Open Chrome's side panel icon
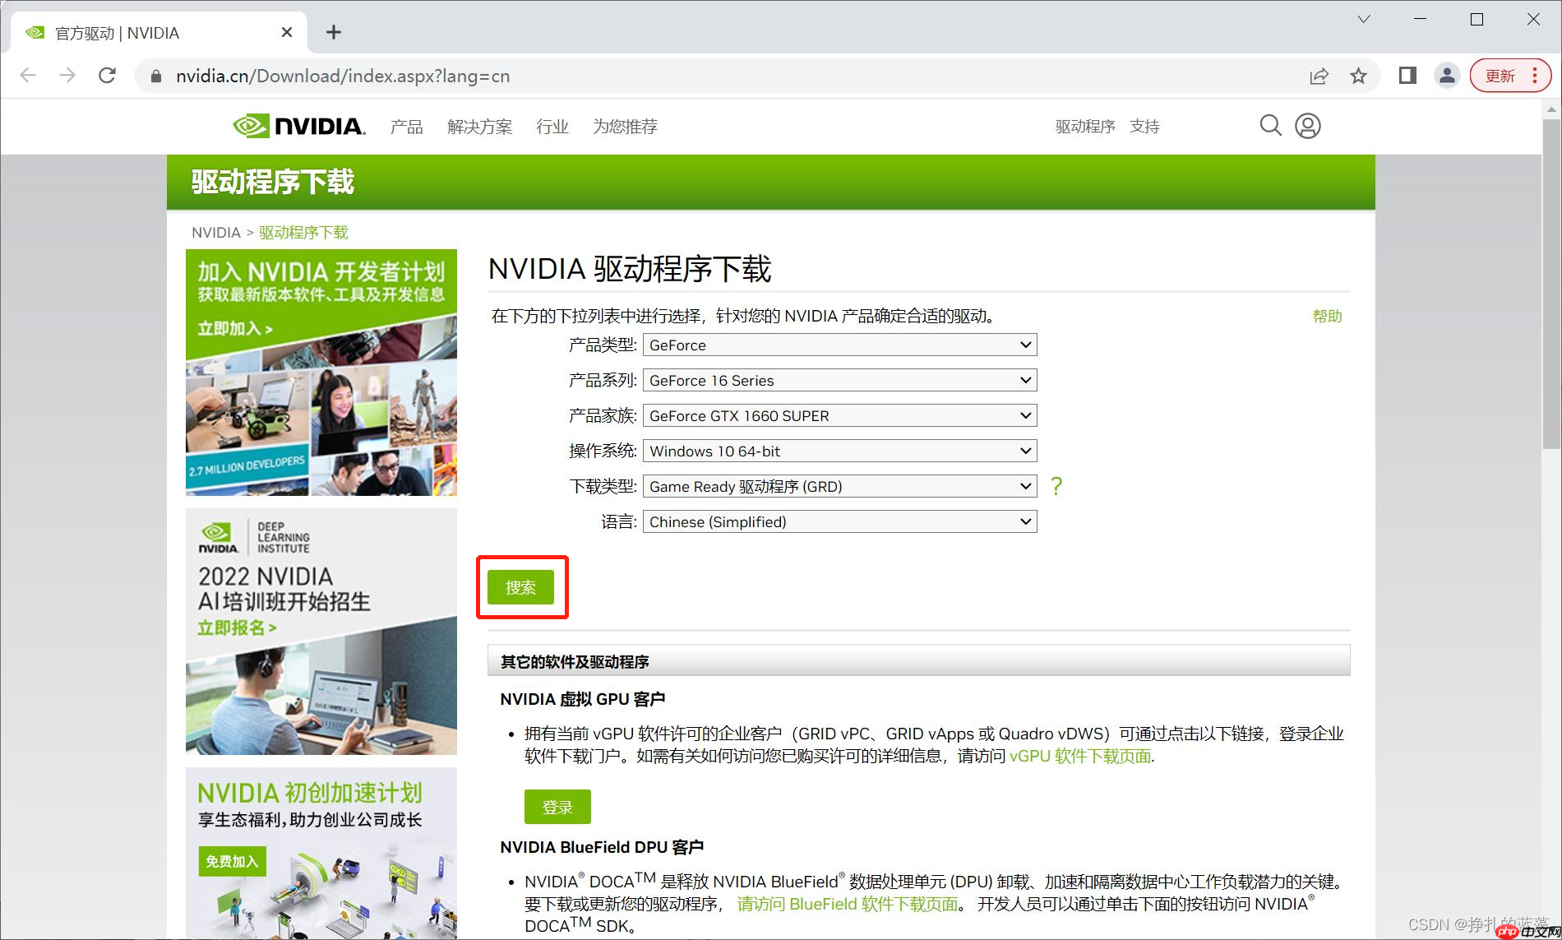 1407,75
